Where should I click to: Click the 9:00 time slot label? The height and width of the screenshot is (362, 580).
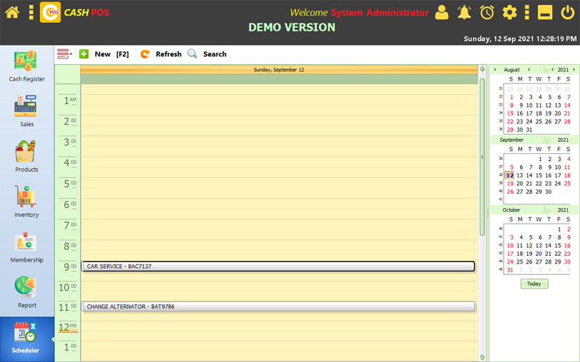[x=68, y=267]
